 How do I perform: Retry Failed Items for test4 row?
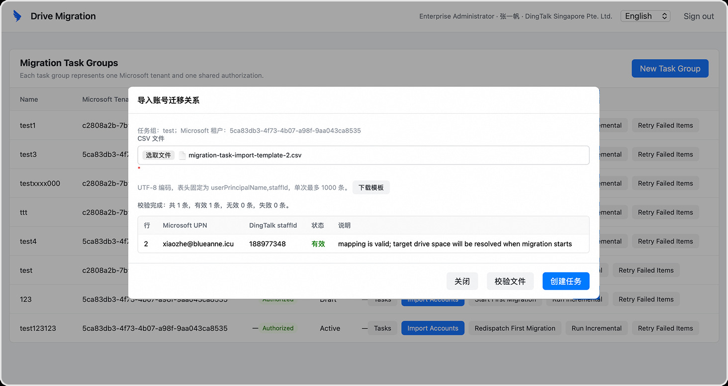[665, 241]
